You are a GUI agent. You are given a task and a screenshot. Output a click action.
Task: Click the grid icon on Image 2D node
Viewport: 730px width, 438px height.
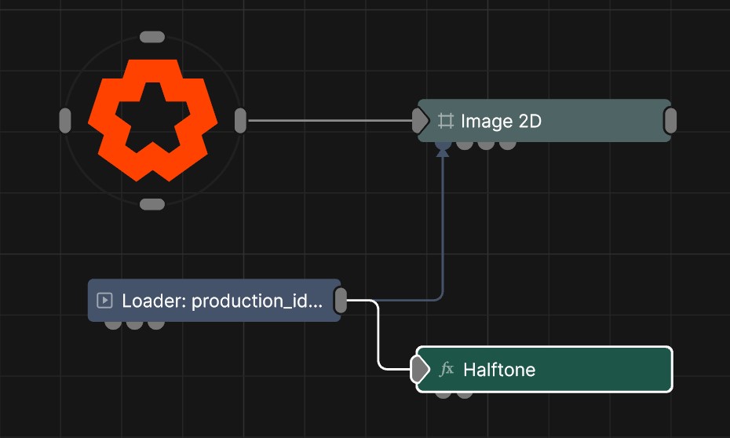[446, 121]
